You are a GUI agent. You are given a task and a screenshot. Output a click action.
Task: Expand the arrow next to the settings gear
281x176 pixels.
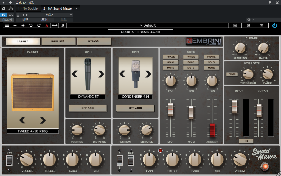point(253,19)
